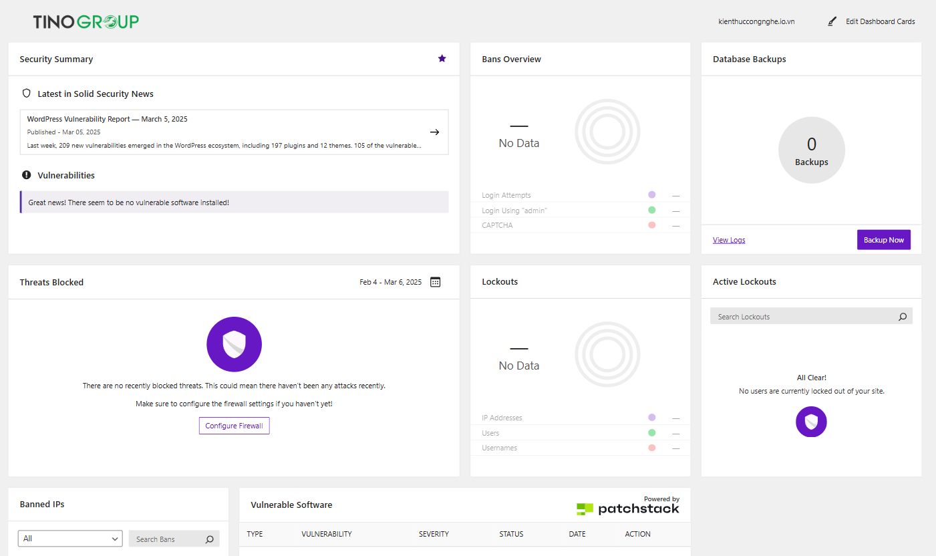Click the TYPE column header

pos(255,534)
